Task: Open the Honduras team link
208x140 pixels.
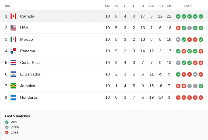Action: pyautogui.click(x=29, y=97)
